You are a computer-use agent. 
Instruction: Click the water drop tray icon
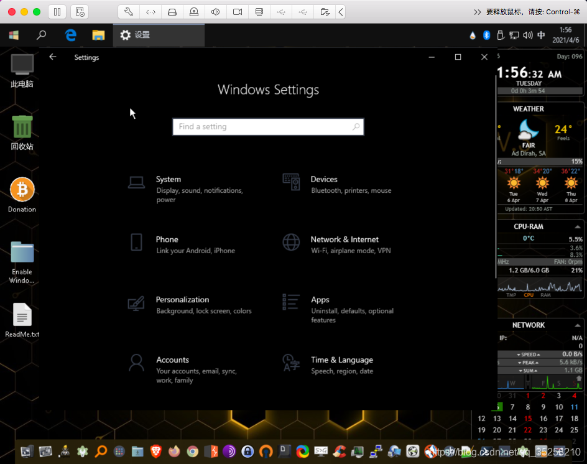point(473,35)
